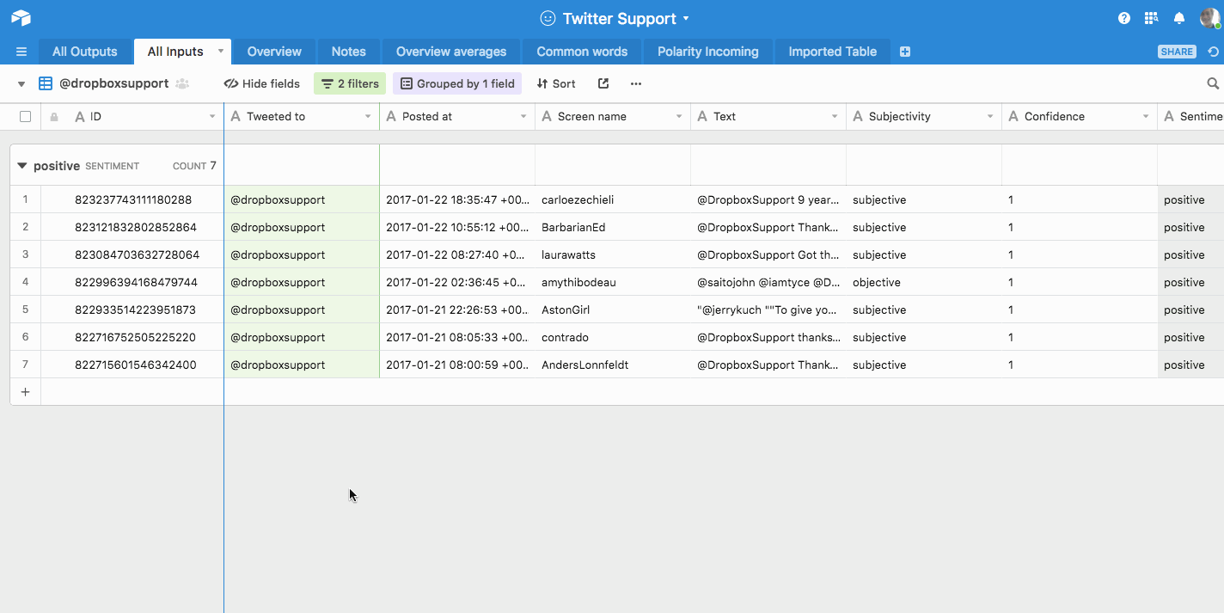This screenshot has width=1224, height=613.
Task: Select screen name AstonGirl cell
Action: [613, 310]
